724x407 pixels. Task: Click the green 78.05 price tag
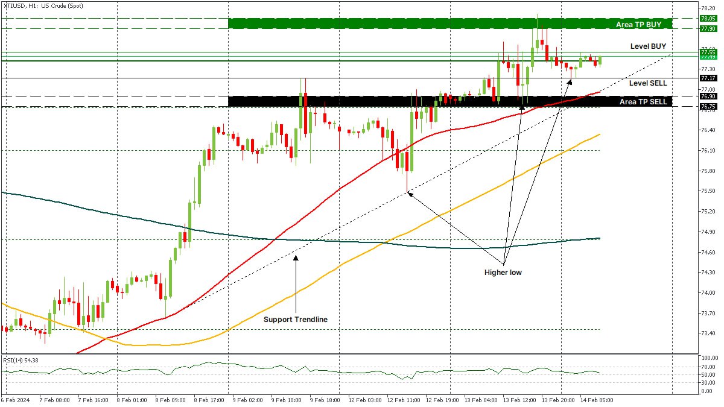point(708,19)
